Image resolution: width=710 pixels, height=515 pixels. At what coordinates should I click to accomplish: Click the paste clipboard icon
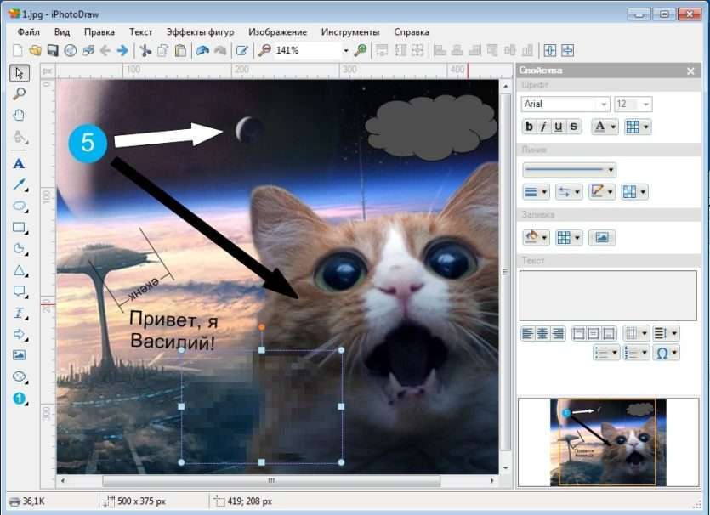180,50
